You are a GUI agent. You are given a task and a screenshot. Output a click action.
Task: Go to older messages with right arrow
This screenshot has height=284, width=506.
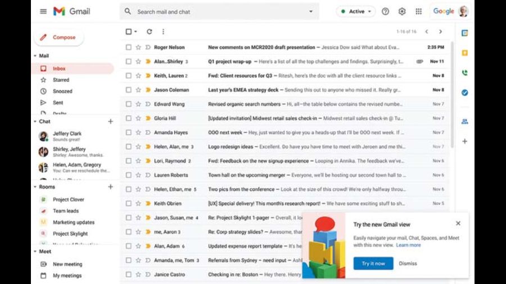coord(440,31)
